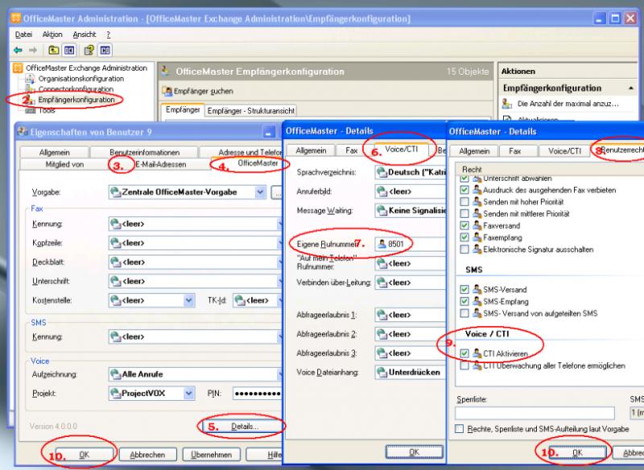Click the Empfänger suchen icon
This screenshot has width=644, height=470.
167,91
